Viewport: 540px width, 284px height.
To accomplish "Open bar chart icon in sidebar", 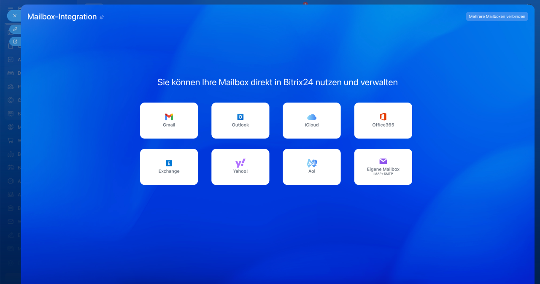I will (x=11, y=154).
